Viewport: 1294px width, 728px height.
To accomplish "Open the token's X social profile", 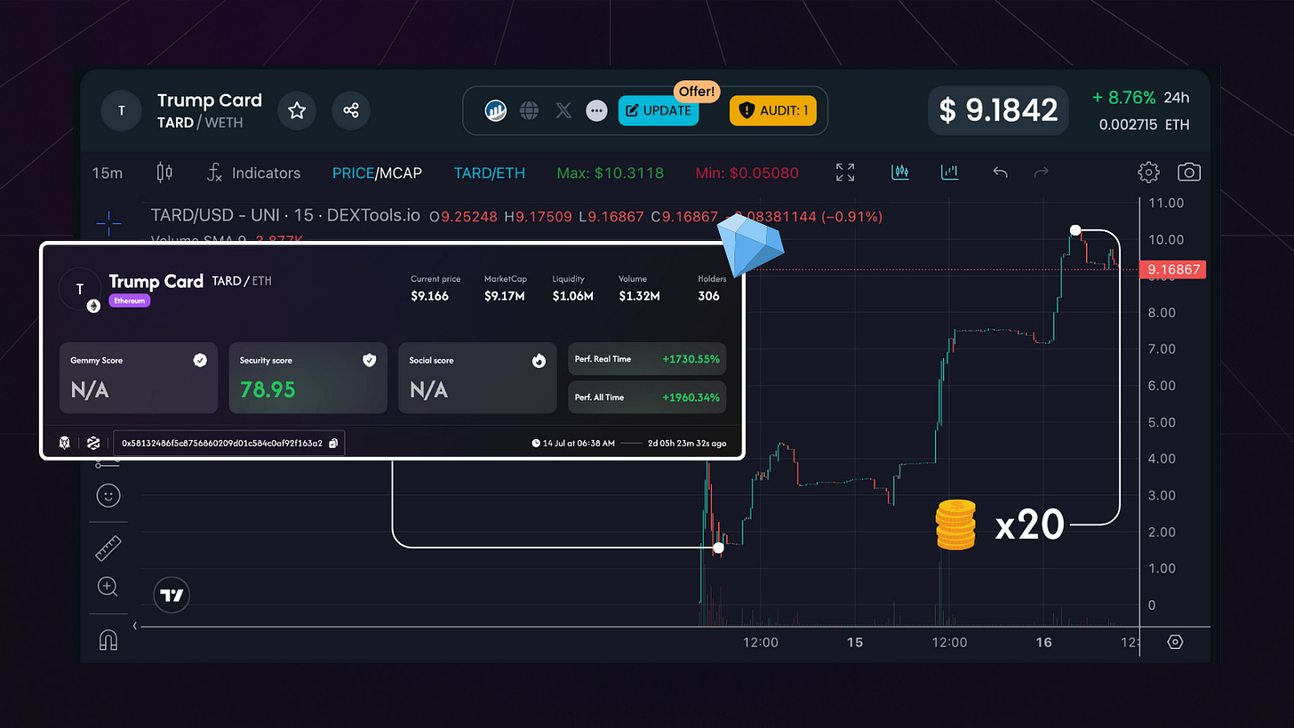I will [x=563, y=111].
